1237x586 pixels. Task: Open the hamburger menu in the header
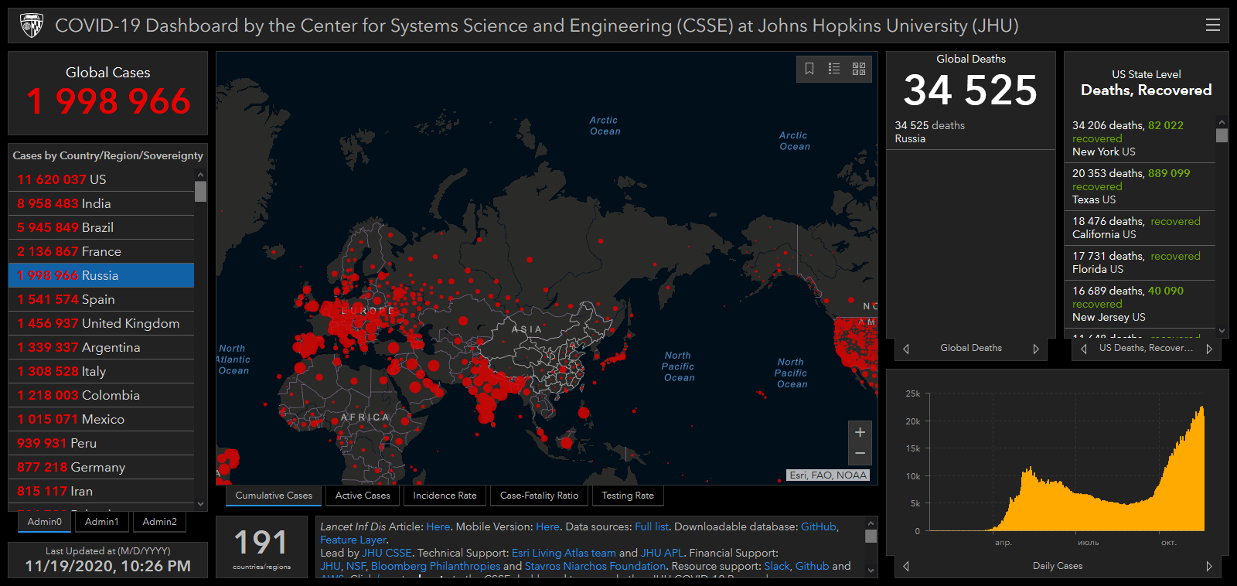click(x=1213, y=26)
